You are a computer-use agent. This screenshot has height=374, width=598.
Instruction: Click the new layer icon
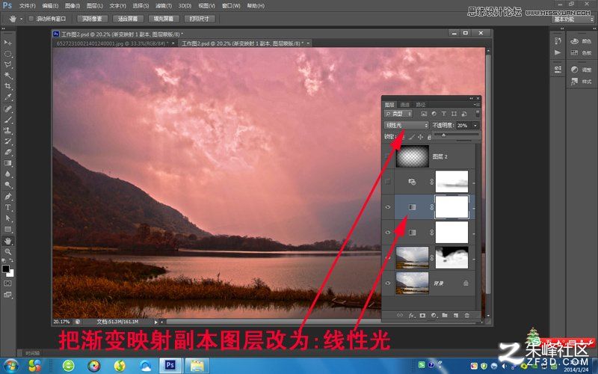456,316
